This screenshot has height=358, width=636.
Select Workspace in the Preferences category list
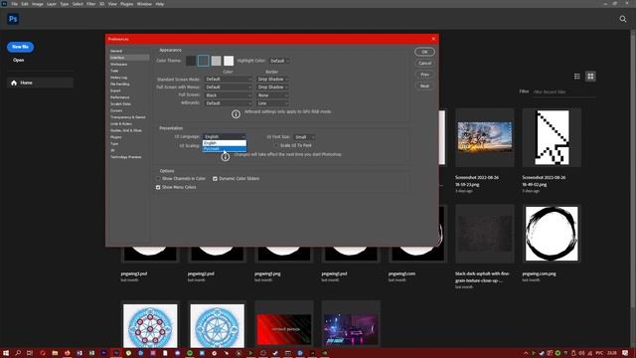pos(119,64)
